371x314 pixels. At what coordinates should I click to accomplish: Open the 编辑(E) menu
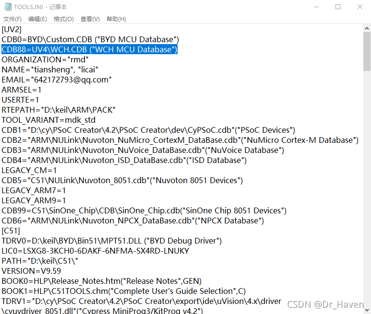tap(37, 19)
